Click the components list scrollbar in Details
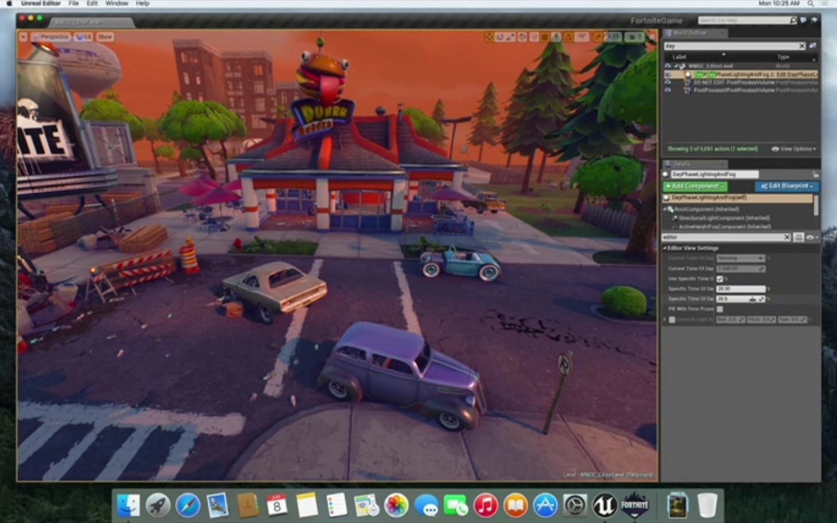Screen dimensions: 837x523 pos(816,205)
